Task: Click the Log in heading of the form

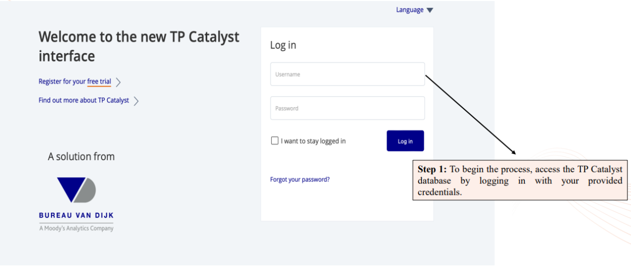Action: tap(283, 45)
